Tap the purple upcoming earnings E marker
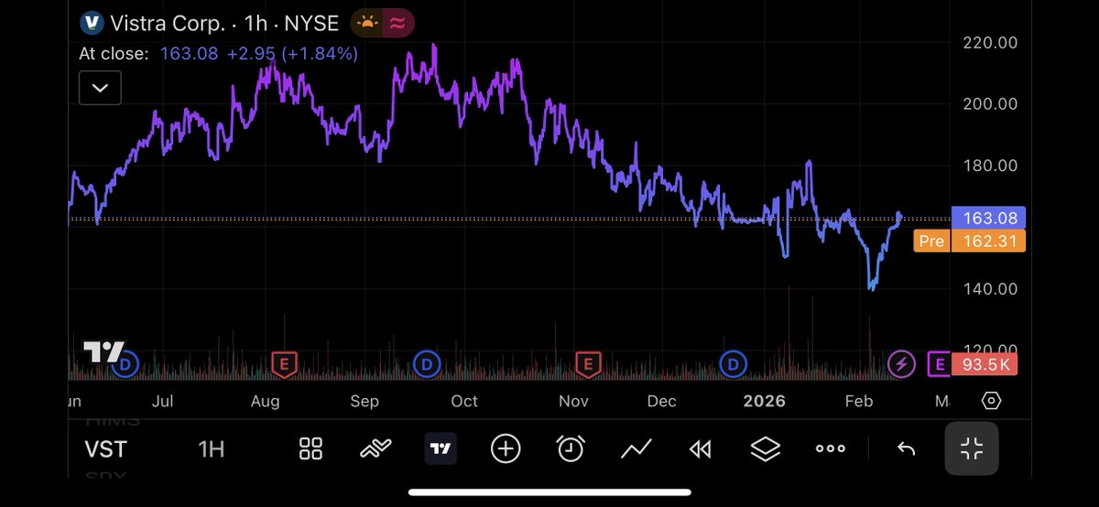 click(x=938, y=364)
